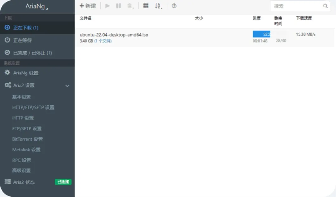The width and height of the screenshot is (336, 197).
Task: Select all tasks grid icon
Action: click(146, 6)
